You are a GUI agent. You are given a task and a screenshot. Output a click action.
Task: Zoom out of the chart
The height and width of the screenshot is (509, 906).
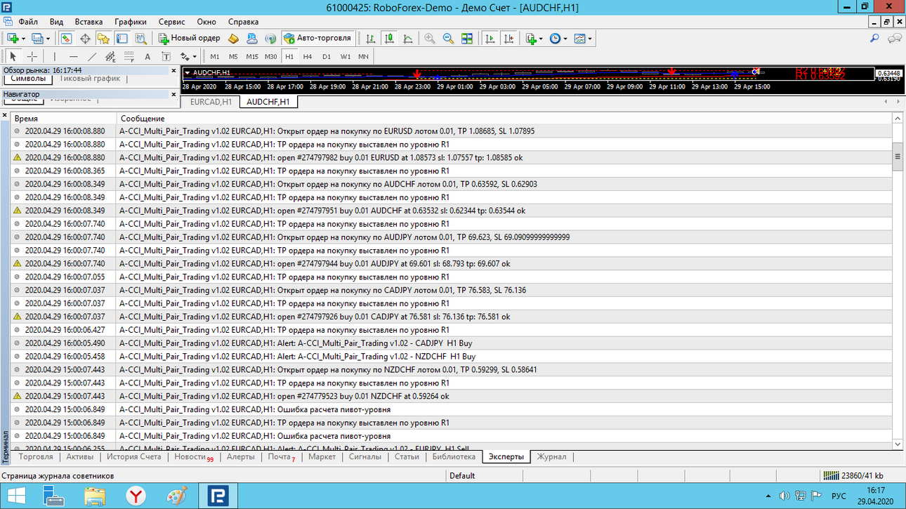tap(448, 38)
